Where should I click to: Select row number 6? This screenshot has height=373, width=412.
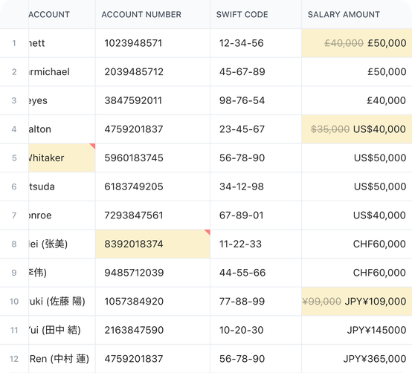14,186
